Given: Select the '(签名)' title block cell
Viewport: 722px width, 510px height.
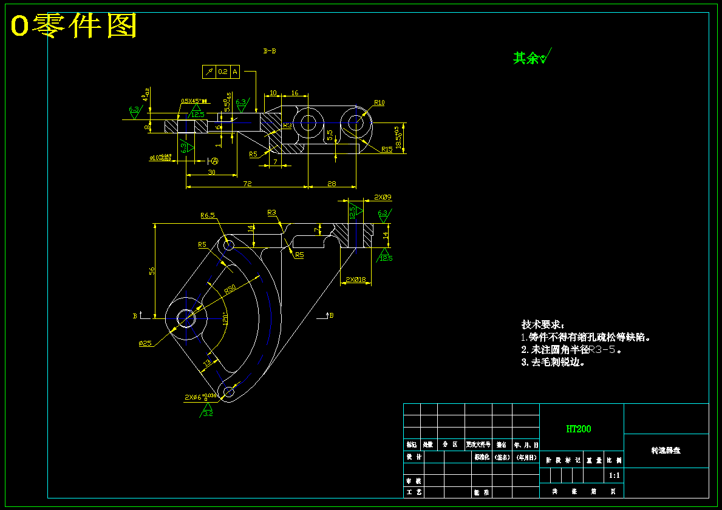Looking at the screenshot, I should click(502, 457).
